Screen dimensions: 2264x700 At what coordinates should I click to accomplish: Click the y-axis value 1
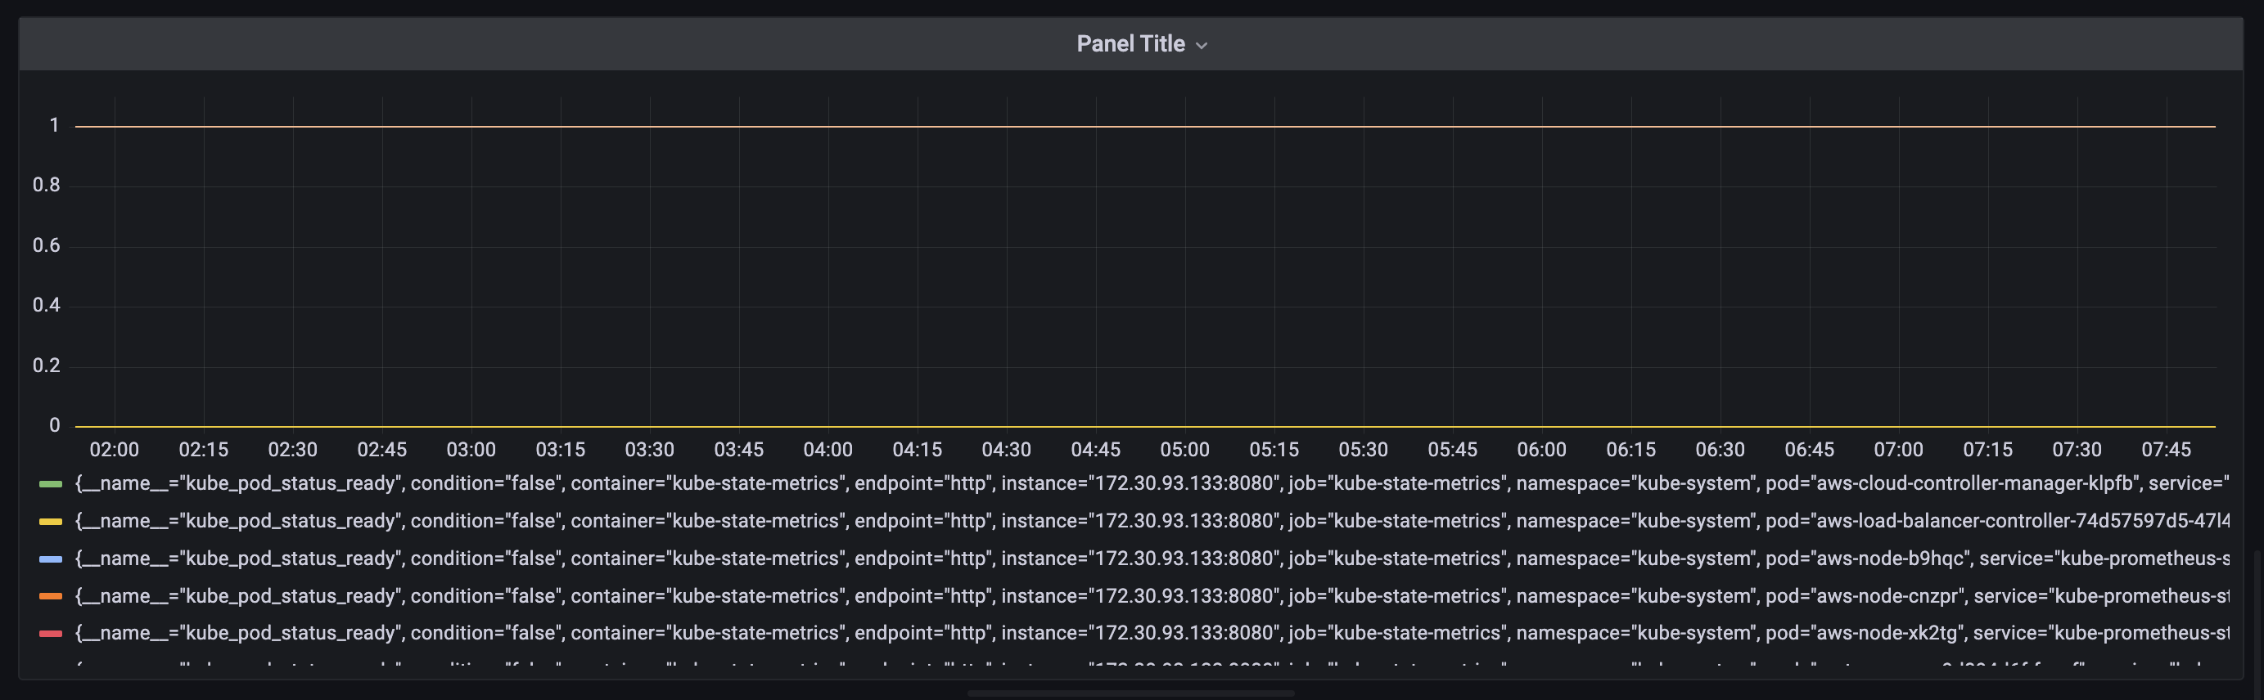[55, 126]
